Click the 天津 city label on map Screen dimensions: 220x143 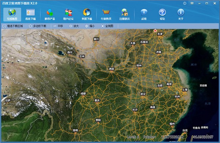[160, 34]
